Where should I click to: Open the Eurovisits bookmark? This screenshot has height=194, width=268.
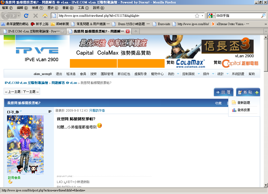coord(161,24)
